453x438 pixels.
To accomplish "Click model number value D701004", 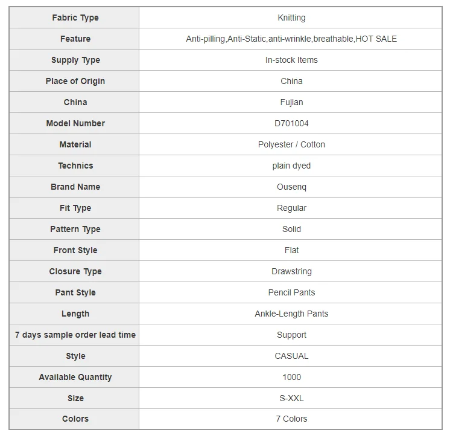I will 291,123.
